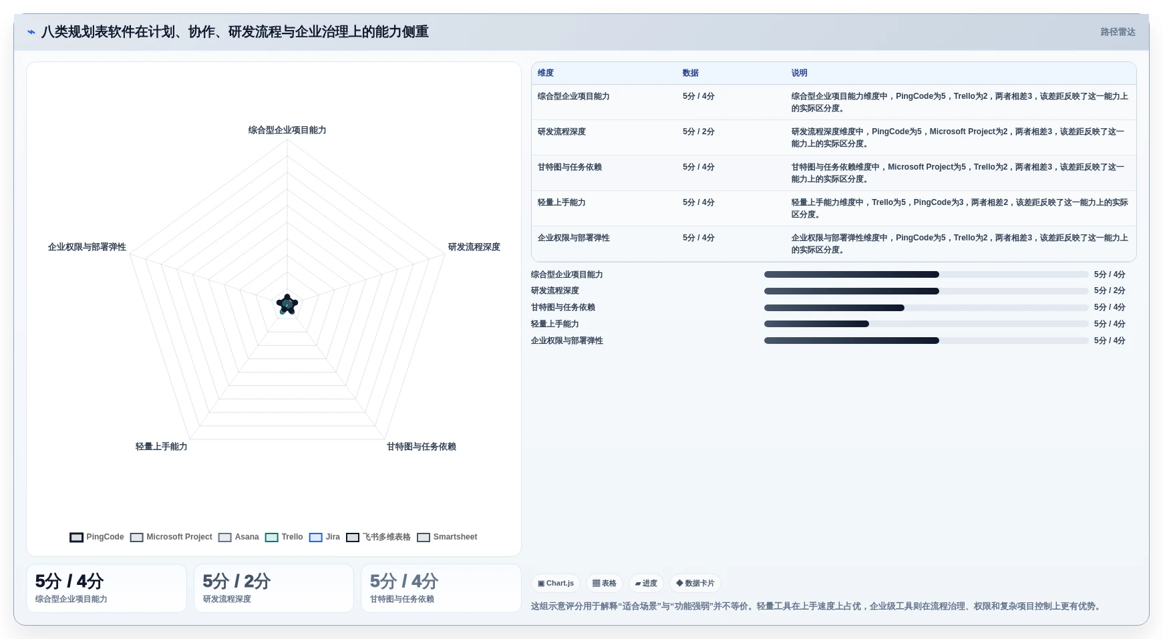Screen dimensions: 1163x639
Task: Select table row 轻量上手能力
Action: tap(834, 208)
